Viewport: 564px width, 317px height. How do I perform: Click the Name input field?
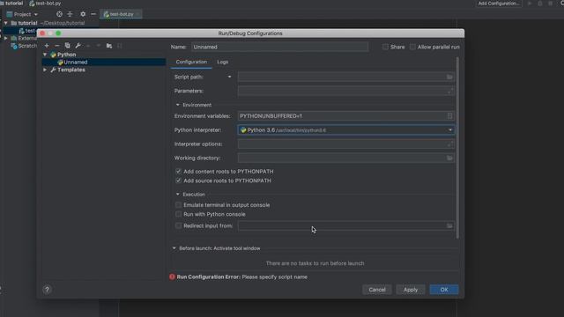(x=280, y=47)
